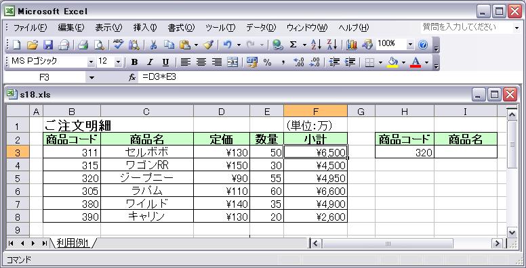Click the Save floppy disk icon
Screen dimensions: 526x268
49,45
